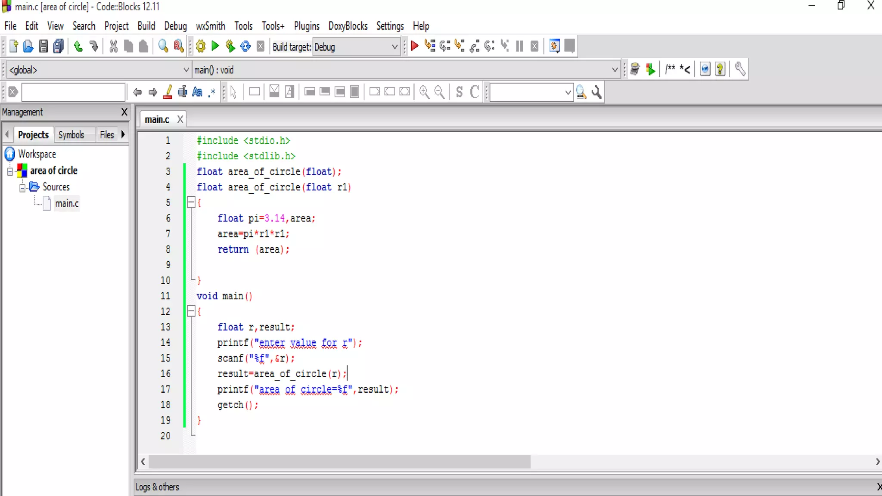Viewport: 882px width, 496px height.
Task: Select main.c in the project tree
Action: pos(67,204)
